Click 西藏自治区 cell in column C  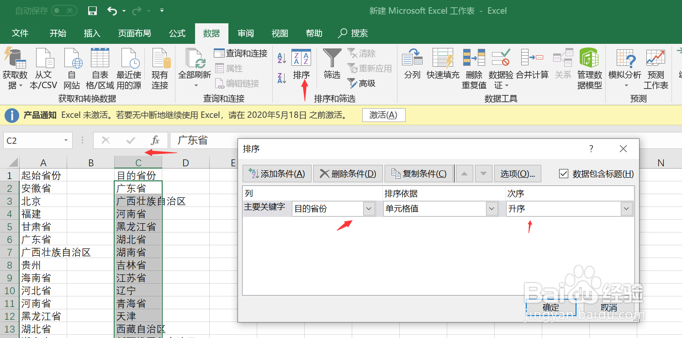click(138, 329)
